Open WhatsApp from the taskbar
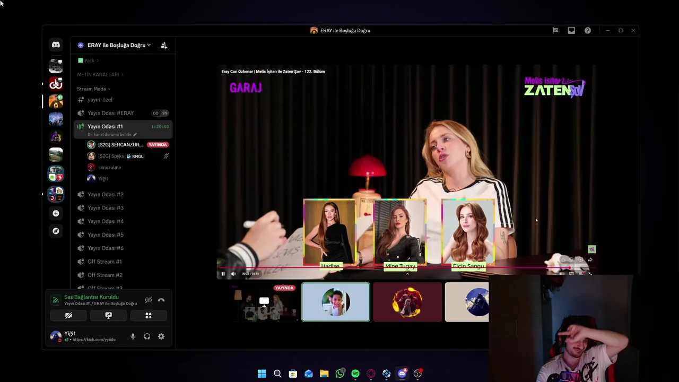679x382 pixels. tap(340, 374)
